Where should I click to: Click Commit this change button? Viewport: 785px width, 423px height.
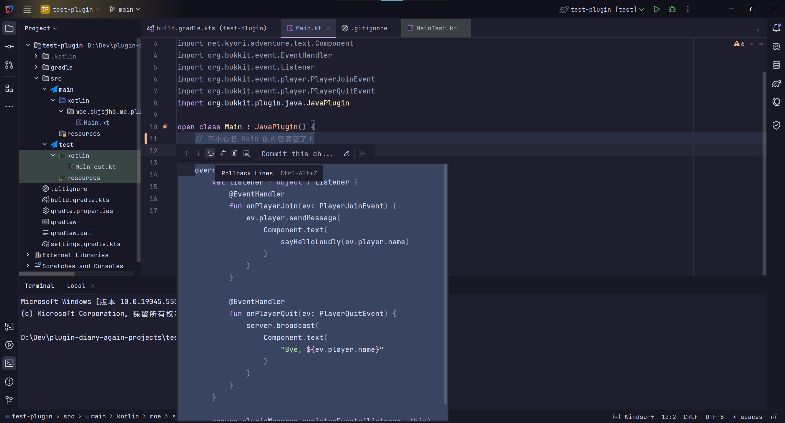tap(297, 154)
